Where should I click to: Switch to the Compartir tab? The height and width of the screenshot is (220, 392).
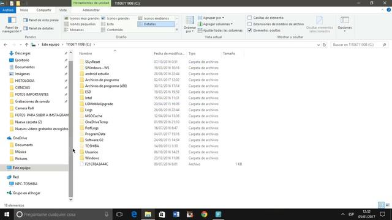[x=43, y=10]
